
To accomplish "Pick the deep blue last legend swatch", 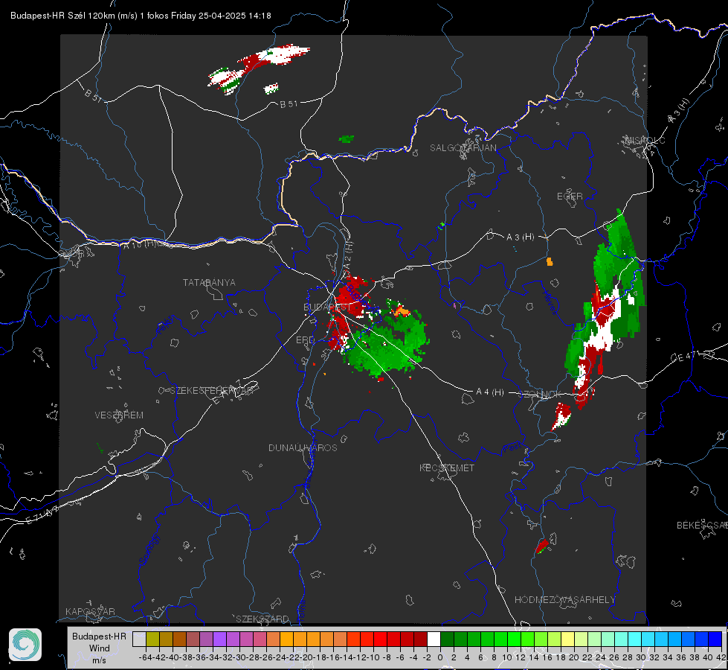I will [715, 639].
